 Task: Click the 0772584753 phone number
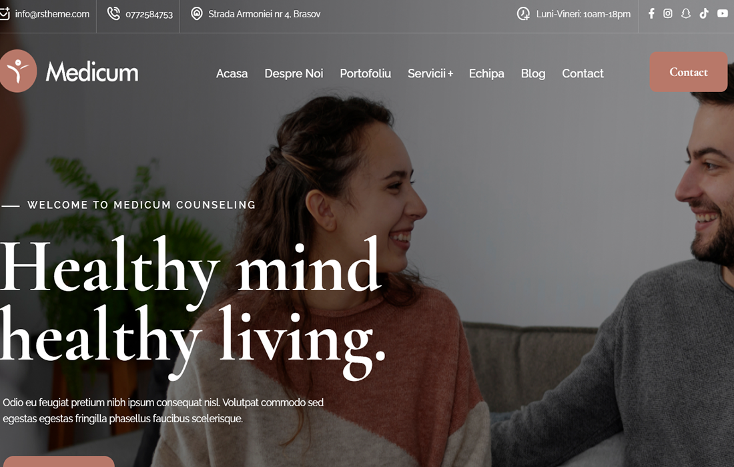(x=149, y=15)
